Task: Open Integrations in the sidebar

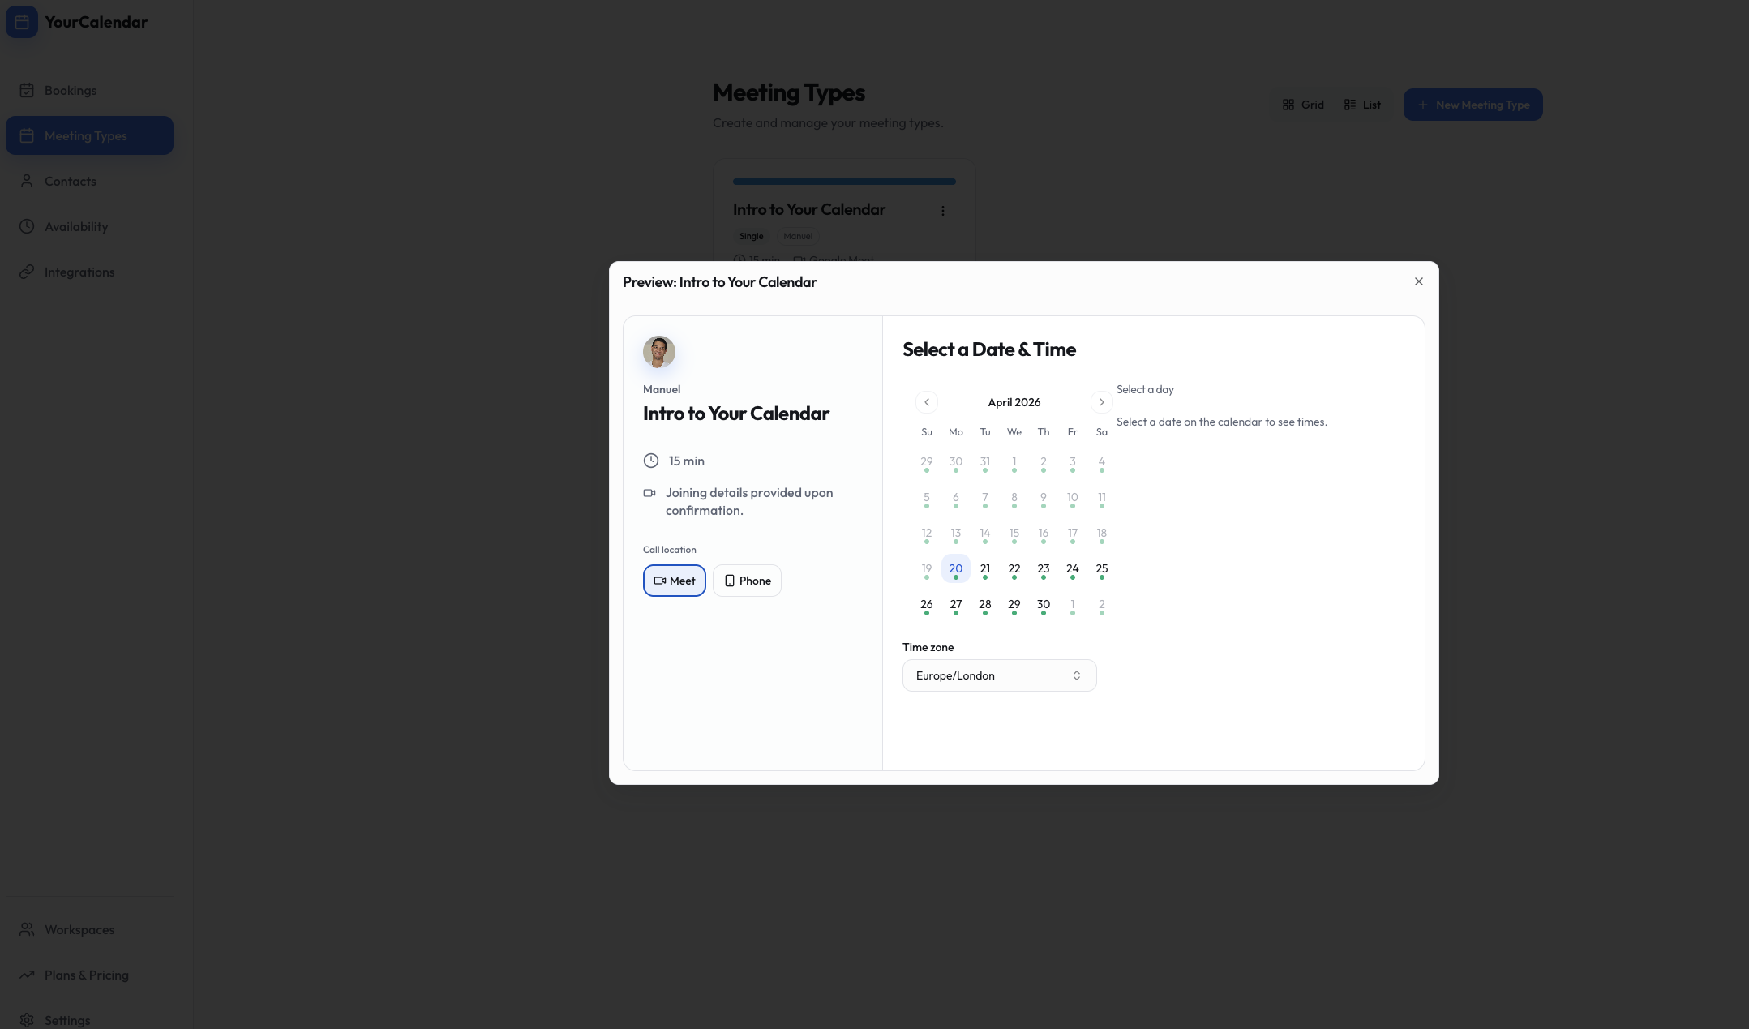Action: 89,272
